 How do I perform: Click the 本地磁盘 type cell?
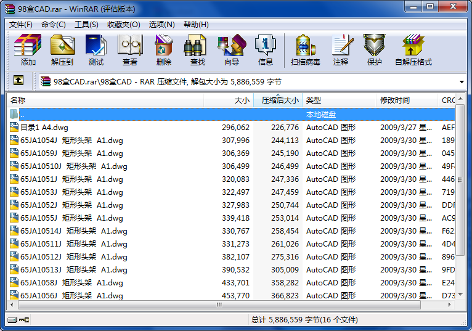(x=321, y=115)
